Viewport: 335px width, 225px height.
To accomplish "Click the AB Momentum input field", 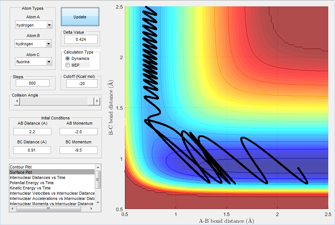I will pos(78,131).
